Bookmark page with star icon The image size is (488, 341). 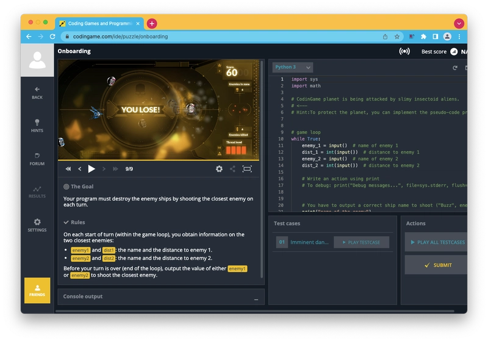coord(397,37)
